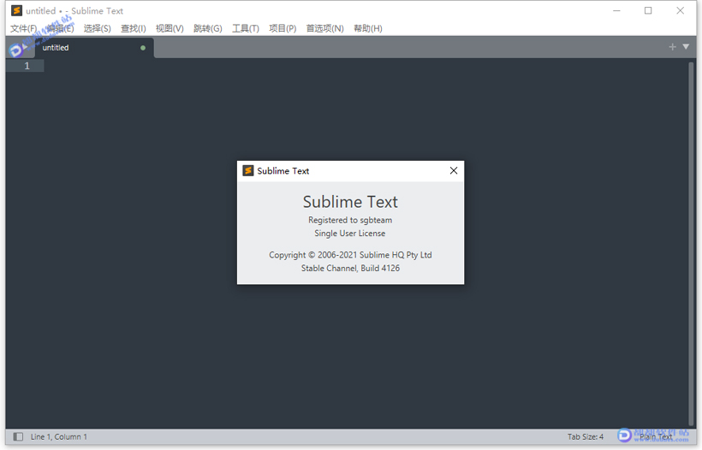This screenshot has width=702, height=450.
Task: Close the Sublime Text about dialog
Action: (454, 171)
